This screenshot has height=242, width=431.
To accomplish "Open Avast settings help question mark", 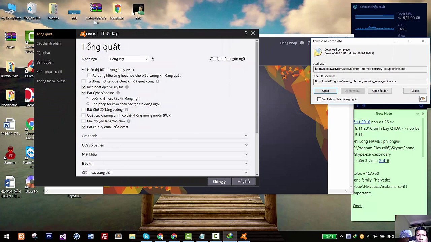I will coord(246,33).
